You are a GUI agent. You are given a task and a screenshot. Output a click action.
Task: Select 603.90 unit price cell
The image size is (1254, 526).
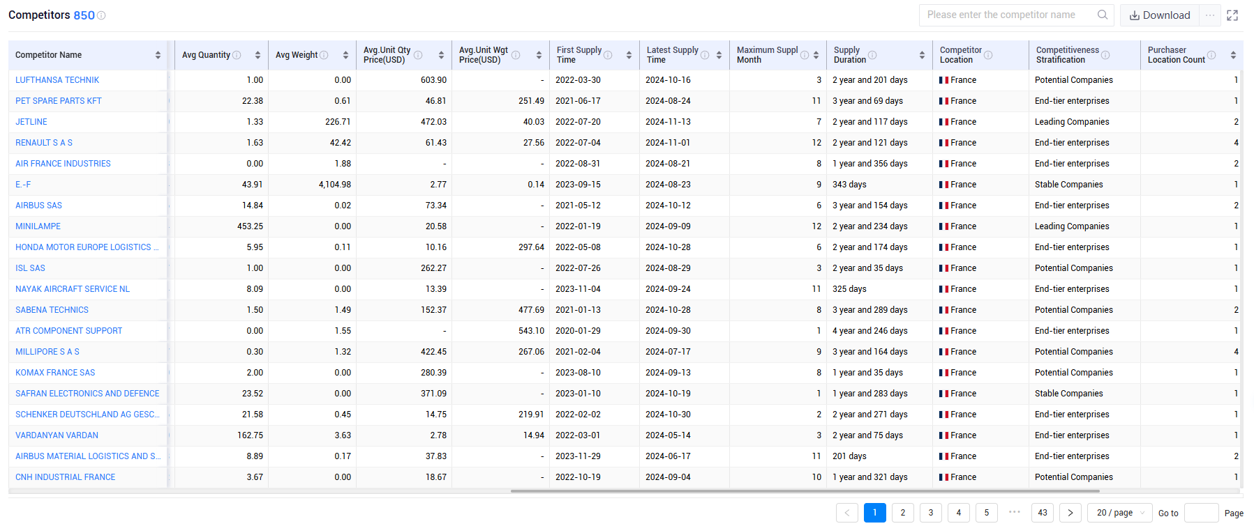[x=404, y=80]
